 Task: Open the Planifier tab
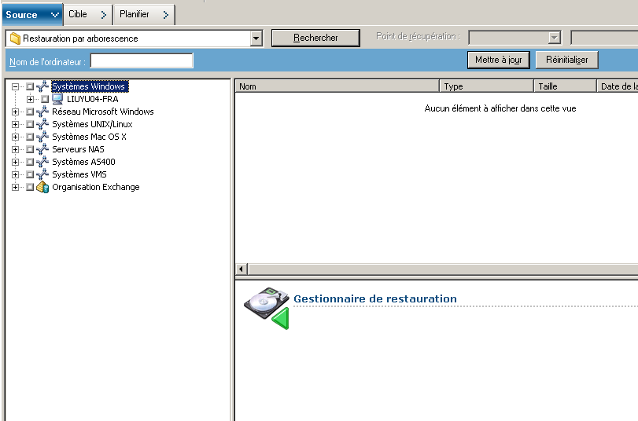[x=144, y=14]
